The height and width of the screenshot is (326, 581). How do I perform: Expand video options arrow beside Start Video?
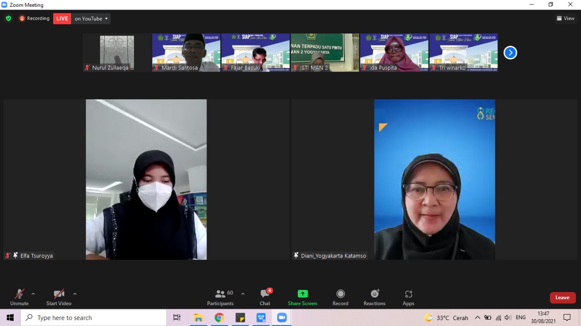pos(75,294)
